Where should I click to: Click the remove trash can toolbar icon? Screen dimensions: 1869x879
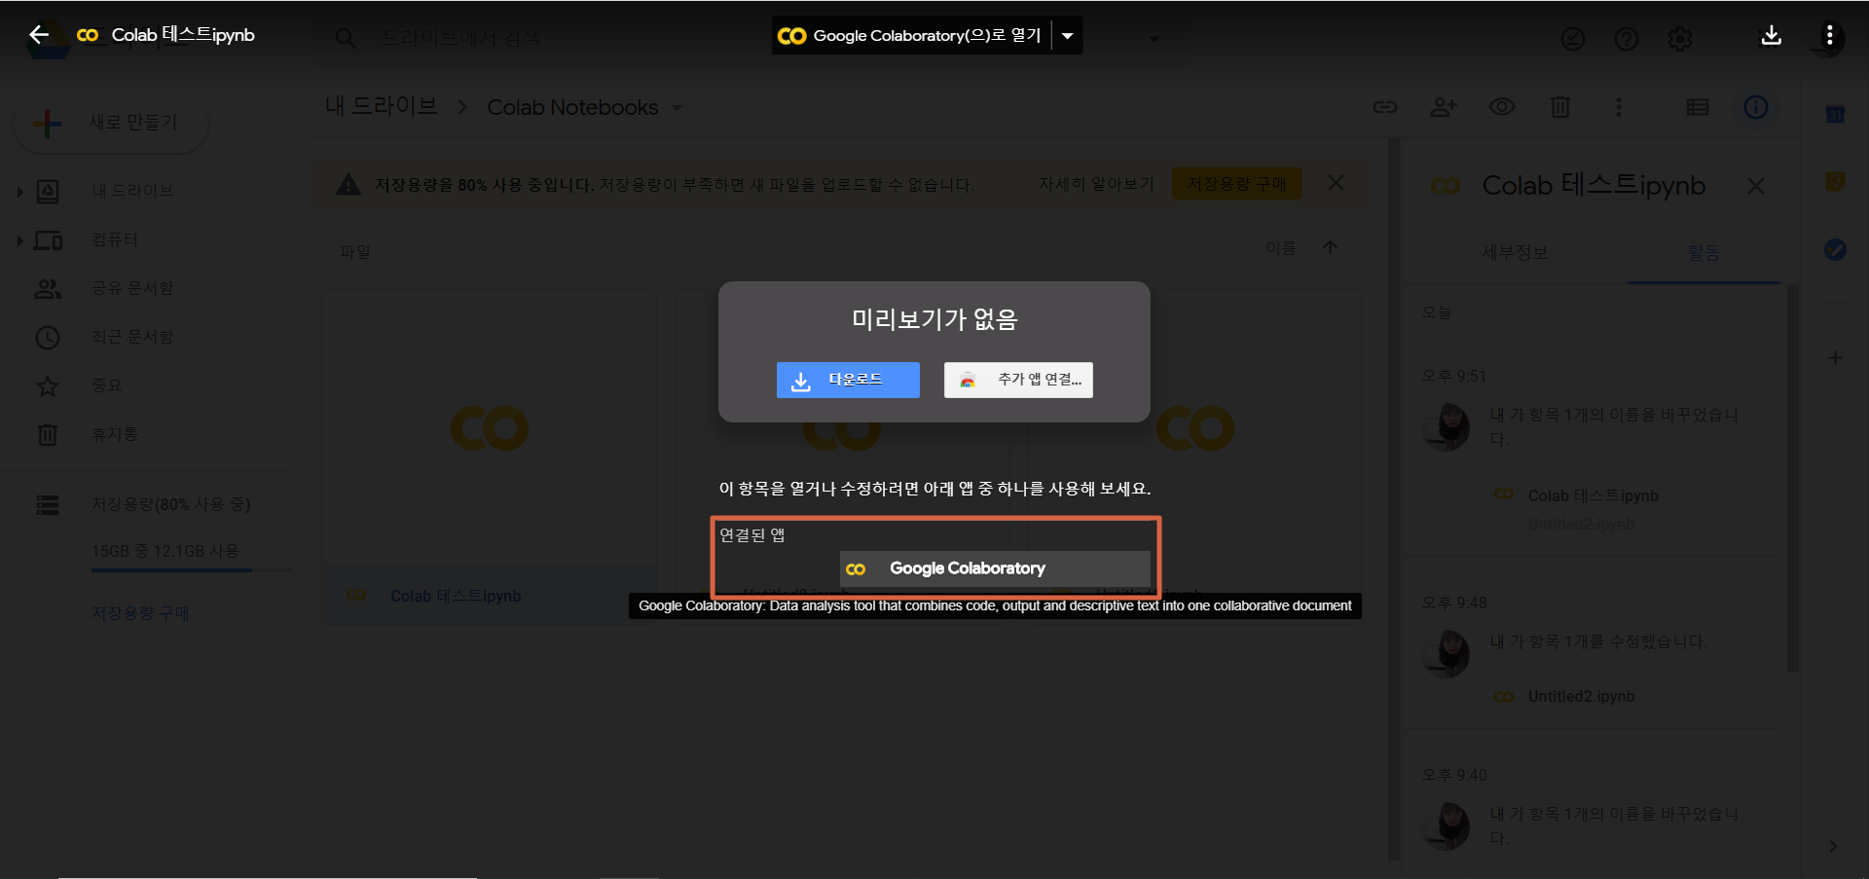click(x=1560, y=107)
